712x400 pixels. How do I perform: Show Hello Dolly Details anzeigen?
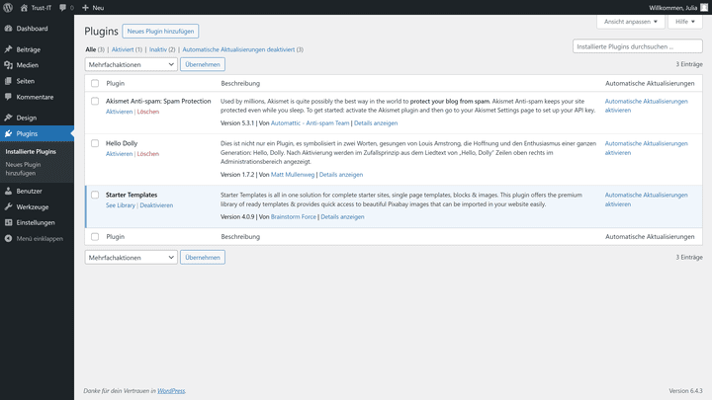(x=341, y=175)
